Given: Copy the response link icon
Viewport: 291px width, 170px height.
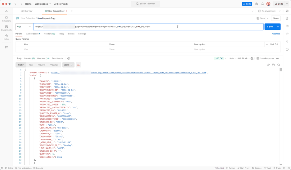Looking at the screenshot, I should [268, 65].
